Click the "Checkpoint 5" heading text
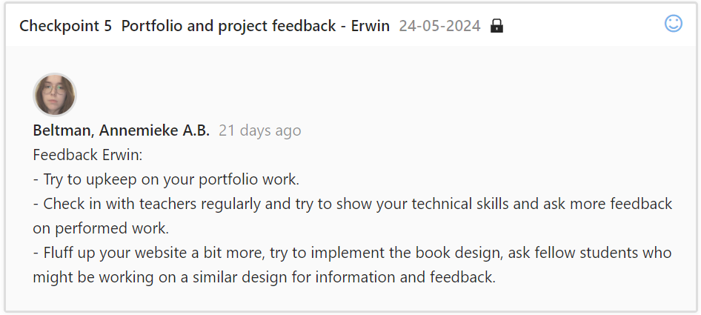This screenshot has height=315, width=701. click(65, 26)
